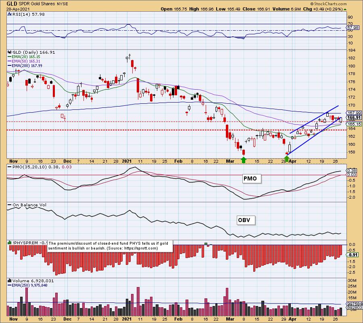The image size is (363, 323).
Task: Click the 57.98 value tag on RSI axis
Action: 353,28
